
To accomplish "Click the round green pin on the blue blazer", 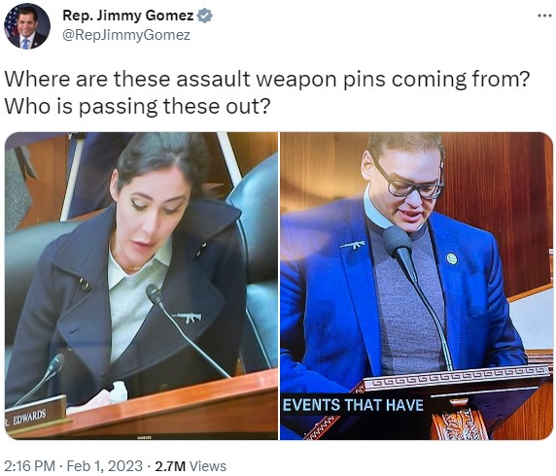I will (451, 258).
